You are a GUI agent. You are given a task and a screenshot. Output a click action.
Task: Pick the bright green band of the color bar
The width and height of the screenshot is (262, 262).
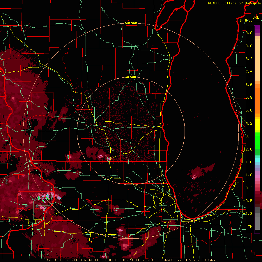(x=257, y=141)
